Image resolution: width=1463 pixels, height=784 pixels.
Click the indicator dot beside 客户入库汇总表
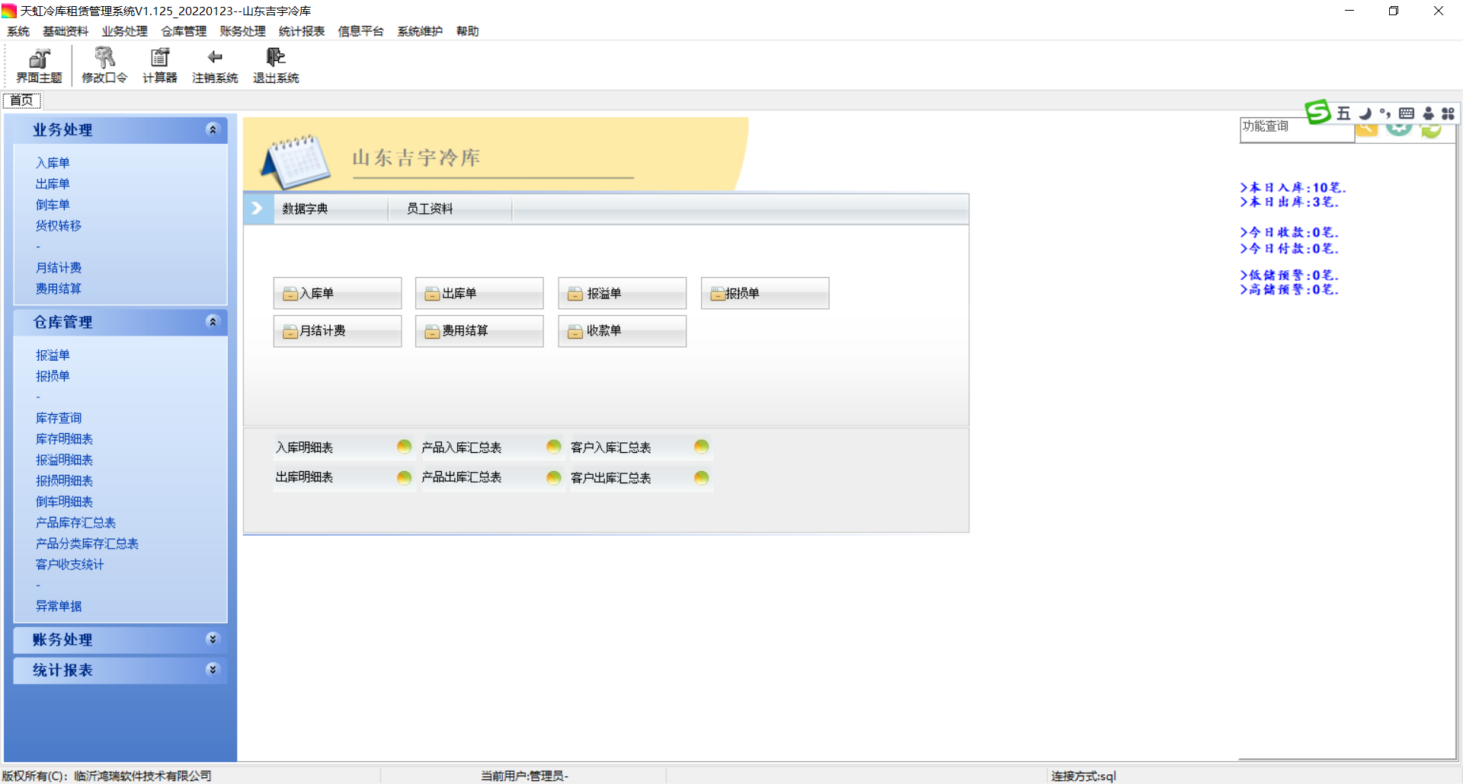(702, 447)
